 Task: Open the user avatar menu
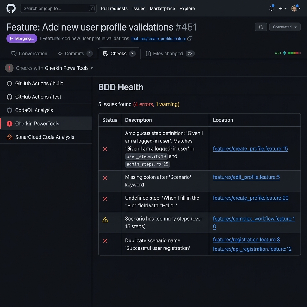pos(295,8)
